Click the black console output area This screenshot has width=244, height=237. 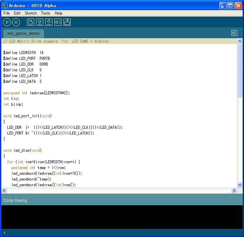[x=122, y=217]
